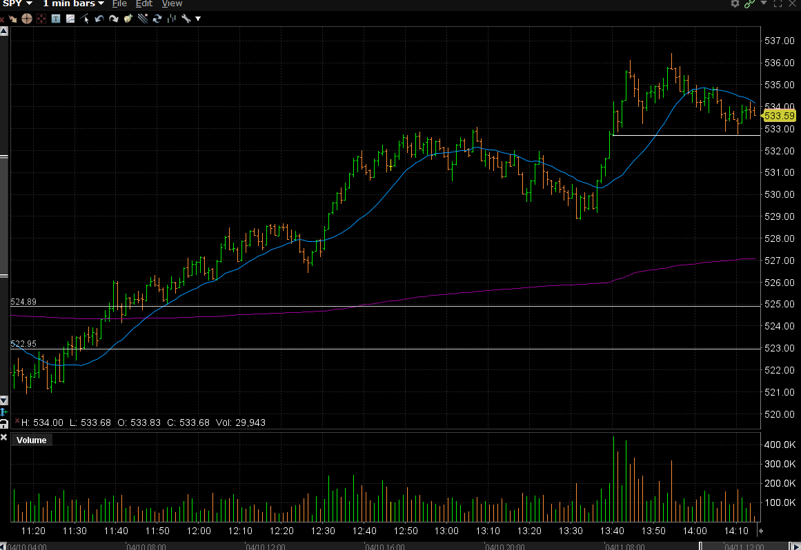This screenshot has height=550, width=801.
Task: Click the up arrow above the vertical slider
Action: (3, 32)
